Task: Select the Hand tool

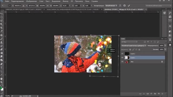Action: (x=1, y=79)
